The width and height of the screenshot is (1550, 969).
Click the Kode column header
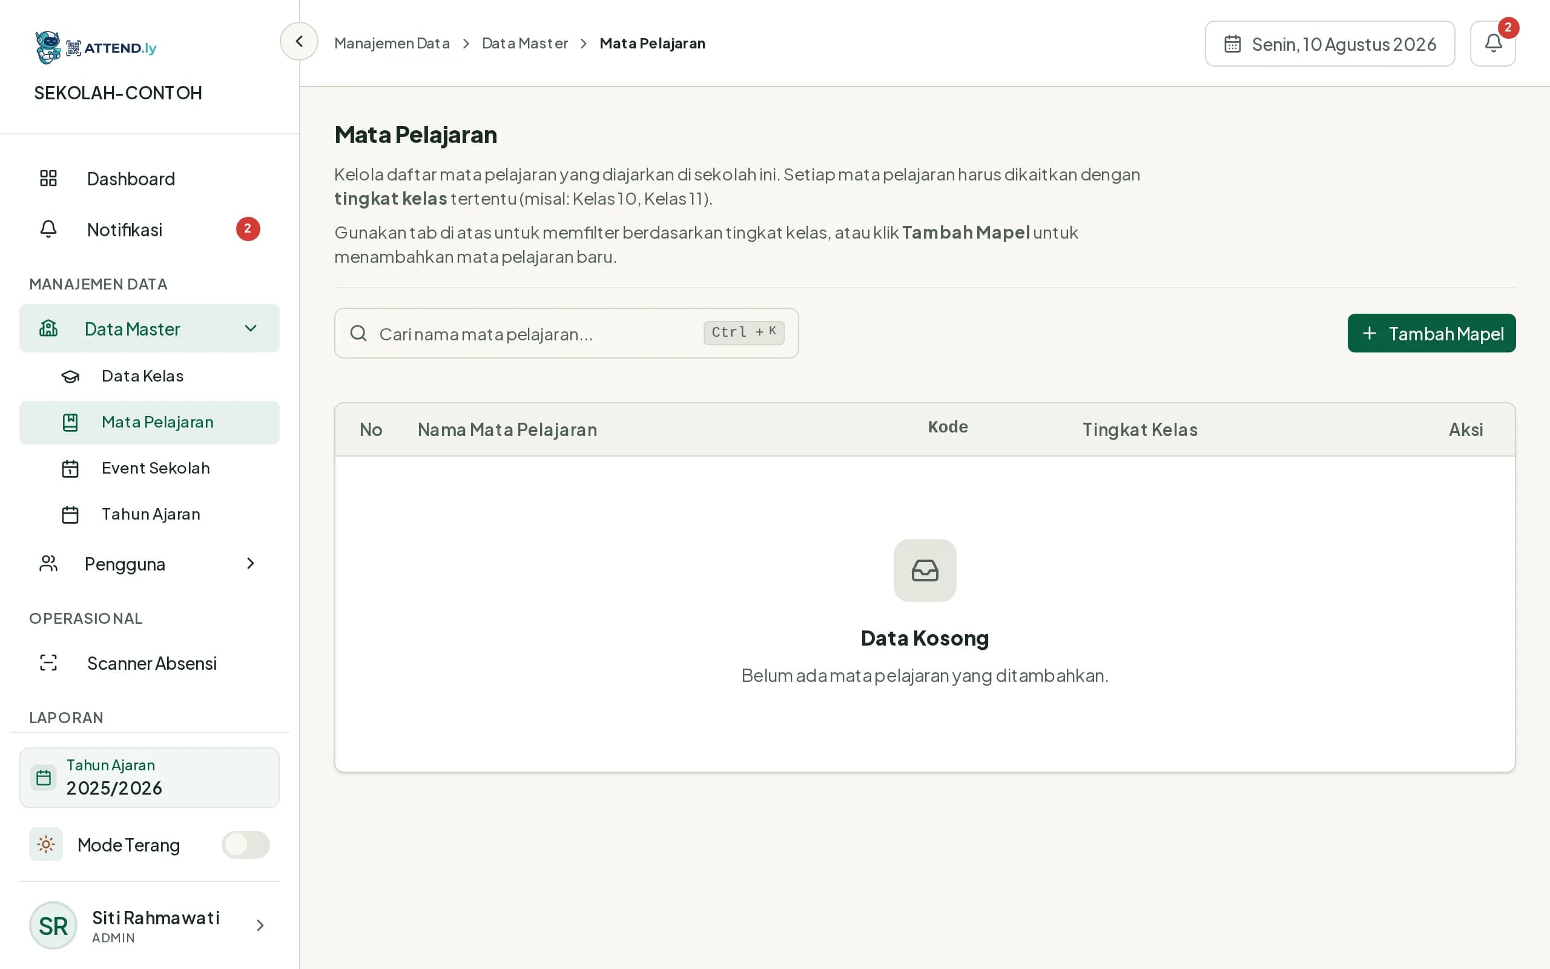point(948,428)
